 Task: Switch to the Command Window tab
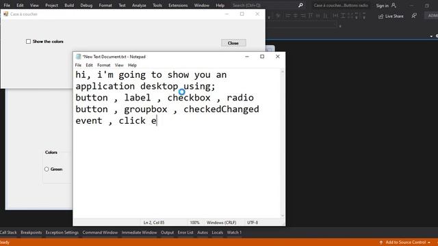tap(100, 232)
